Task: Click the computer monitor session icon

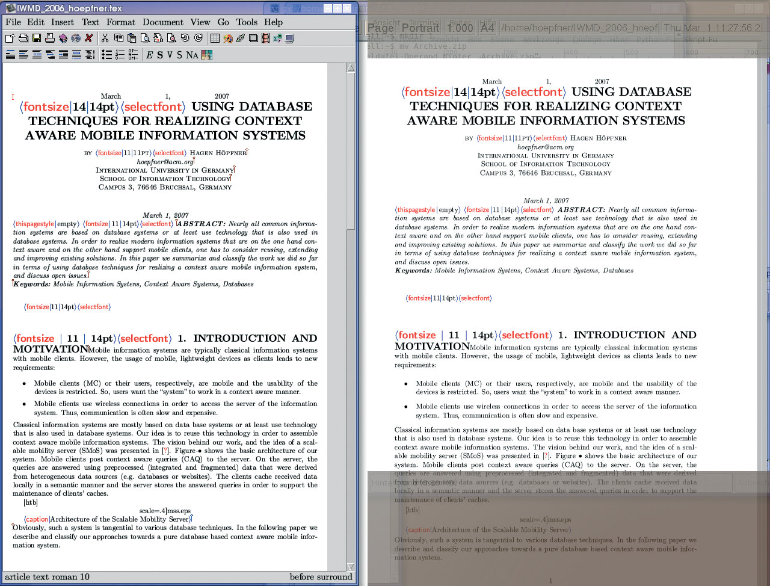Action: click(290, 38)
